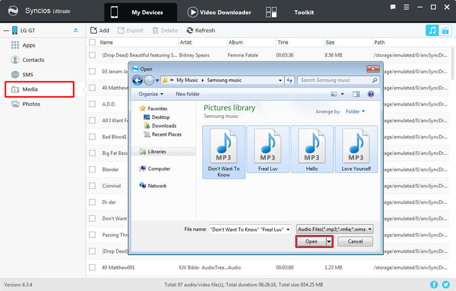Check the Blender row checkbox
This screenshot has width=456, height=291.
92,169
